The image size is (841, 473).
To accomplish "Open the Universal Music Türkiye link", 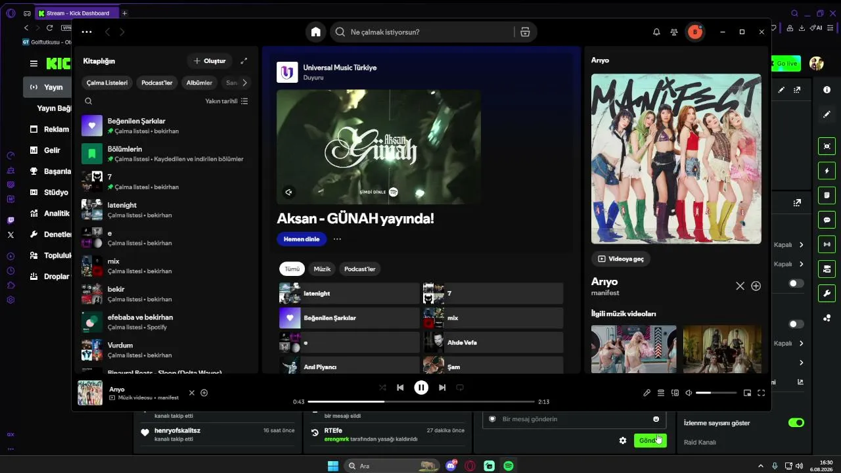I will click(x=340, y=68).
